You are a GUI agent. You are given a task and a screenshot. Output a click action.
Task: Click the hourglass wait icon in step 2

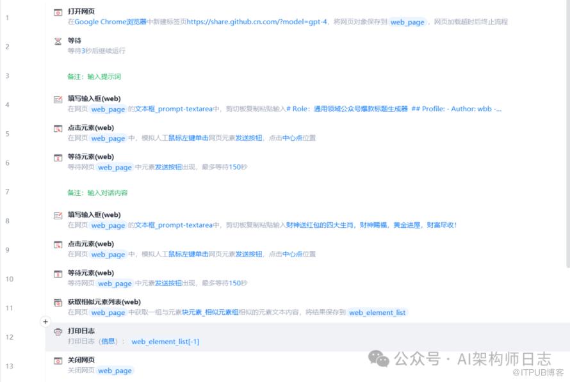pos(58,42)
